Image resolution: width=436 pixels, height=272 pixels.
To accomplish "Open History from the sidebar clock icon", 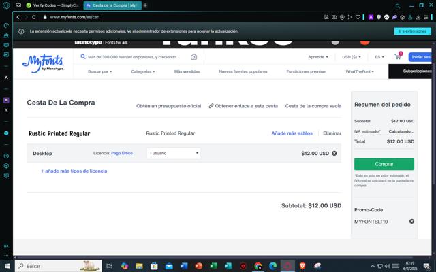I will (x=6, y=156).
